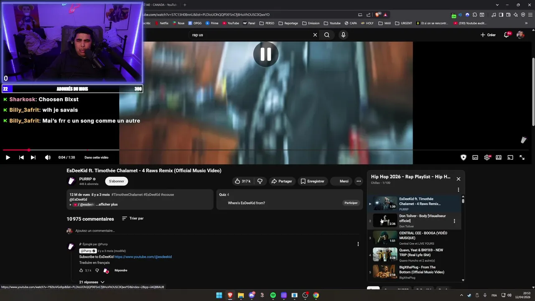Open the OPGG bookmark
This screenshot has height=301, width=535.
click(x=195, y=23)
